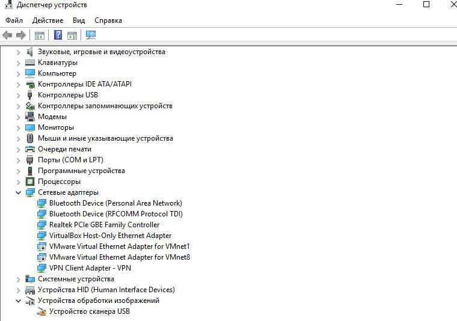Screen dimensions: 457x321
Task: Click the disabled adapter icon for VMnet8
Action: (x=41, y=257)
